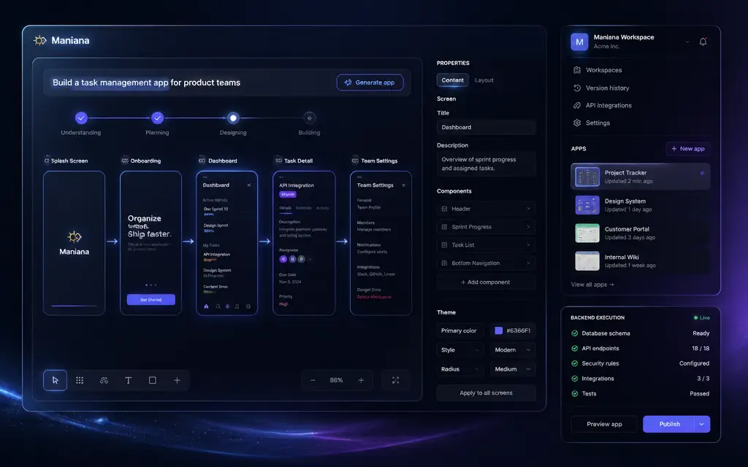This screenshot has width=748, height=467.
Task: Close the Dashboard screen preview with X
Action: pos(249,185)
